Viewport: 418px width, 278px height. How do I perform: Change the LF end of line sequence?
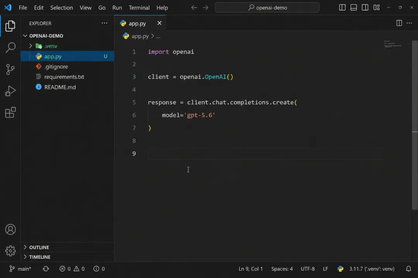point(325,269)
